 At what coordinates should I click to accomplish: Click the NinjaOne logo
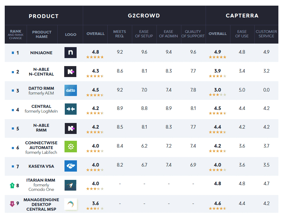click(x=70, y=53)
